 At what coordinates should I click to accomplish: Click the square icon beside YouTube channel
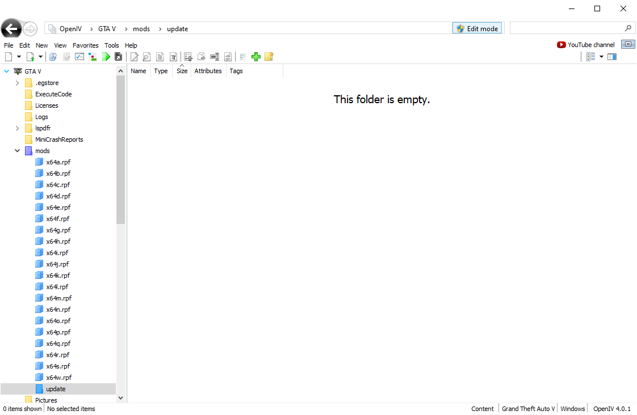628,44
